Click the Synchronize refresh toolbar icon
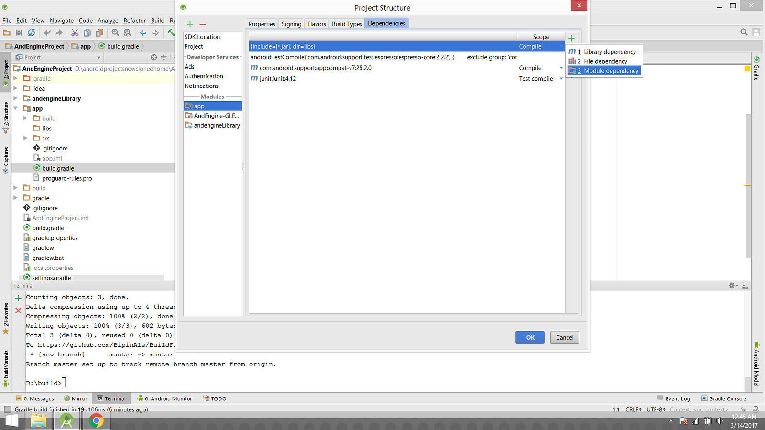The image size is (765, 430). pos(32,32)
